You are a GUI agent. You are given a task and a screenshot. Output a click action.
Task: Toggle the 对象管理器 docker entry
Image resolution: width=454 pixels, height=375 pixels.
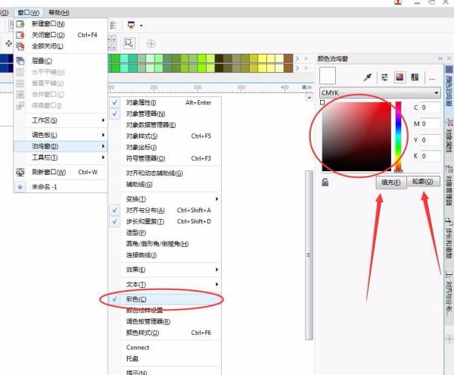(x=165, y=114)
